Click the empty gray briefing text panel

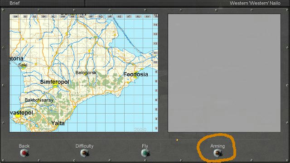(224, 73)
